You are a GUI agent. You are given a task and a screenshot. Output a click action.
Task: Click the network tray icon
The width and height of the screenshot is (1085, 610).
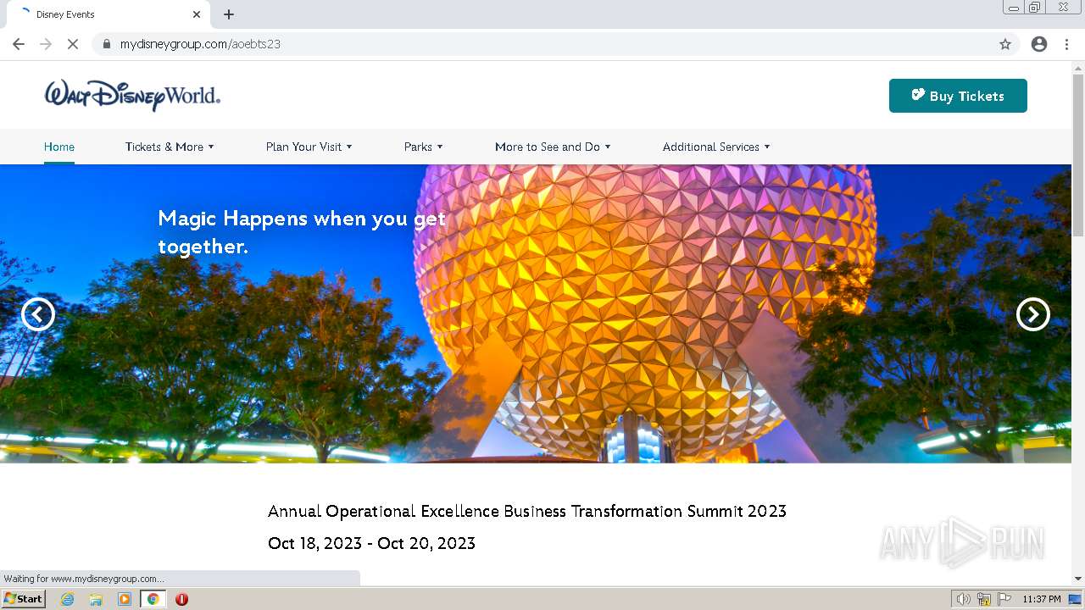point(984,599)
